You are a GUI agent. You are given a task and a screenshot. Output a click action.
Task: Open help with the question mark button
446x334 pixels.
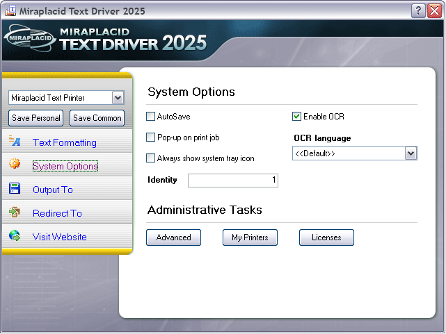pyautogui.click(x=418, y=11)
